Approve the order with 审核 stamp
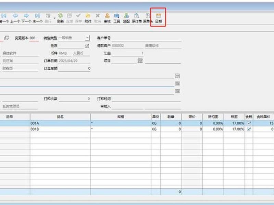The image size is (274, 205). (107, 18)
